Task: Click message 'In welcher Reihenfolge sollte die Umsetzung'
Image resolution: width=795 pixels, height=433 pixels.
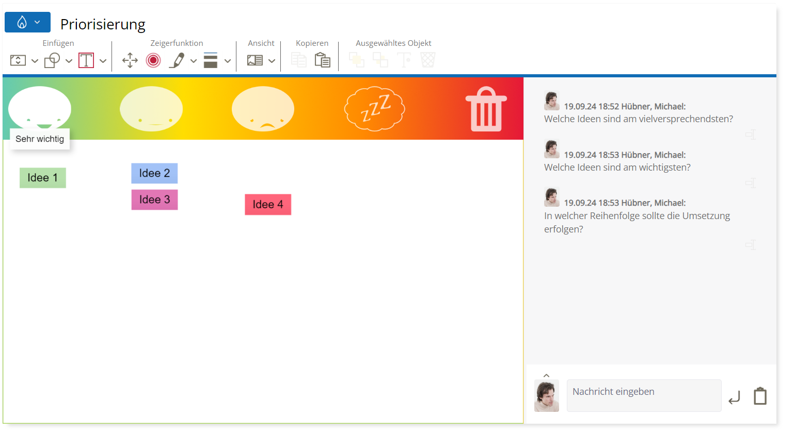Action: pos(637,216)
